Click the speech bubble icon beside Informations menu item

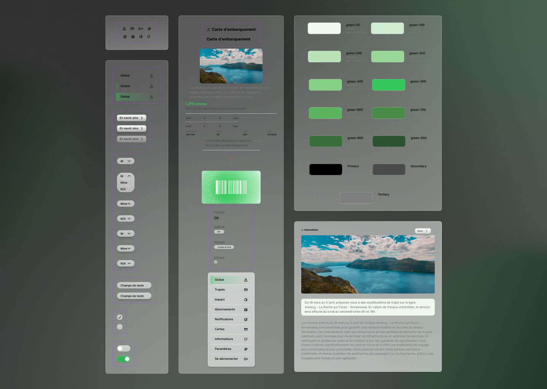(x=246, y=339)
